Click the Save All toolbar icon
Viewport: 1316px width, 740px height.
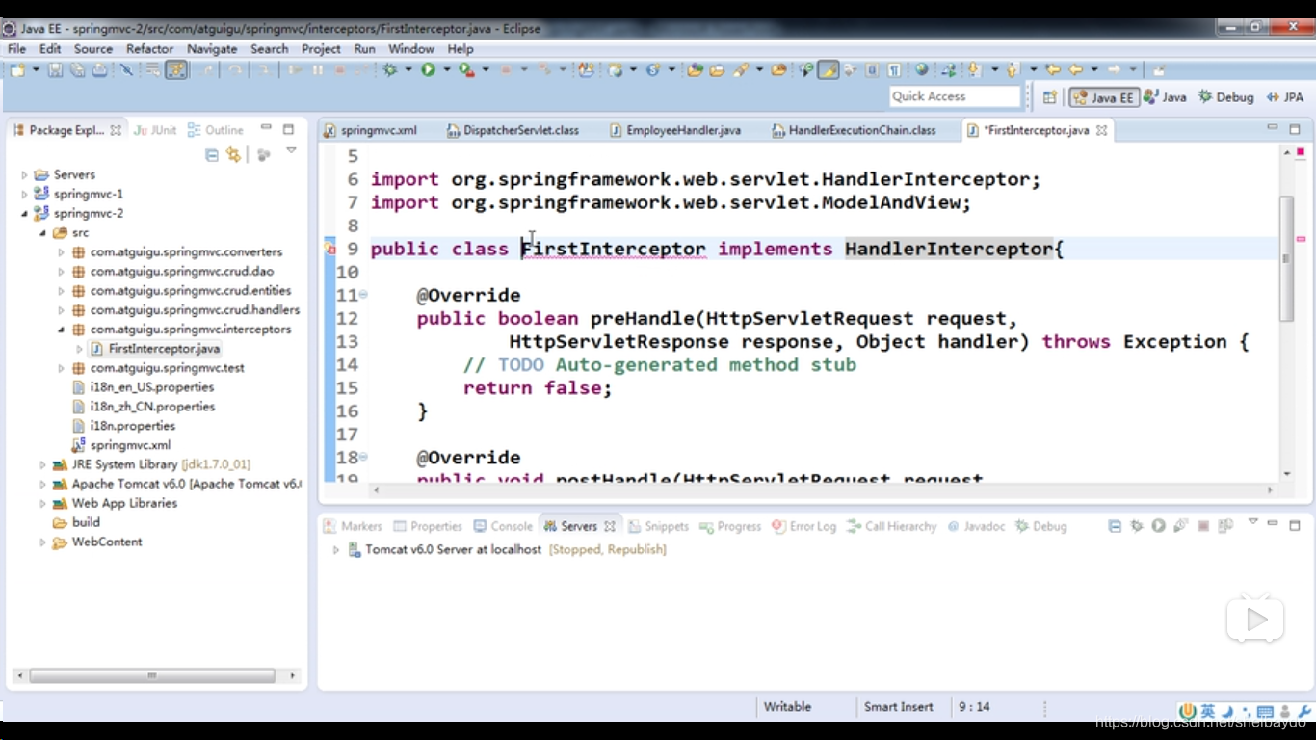77,69
